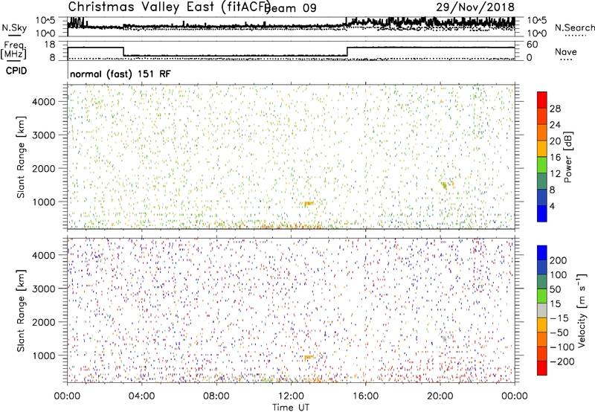Image resolution: width=595 pixels, height=412 pixels.
Task: Click the gray echo near 20:00 in velocity panel
Action: [x=444, y=338]
